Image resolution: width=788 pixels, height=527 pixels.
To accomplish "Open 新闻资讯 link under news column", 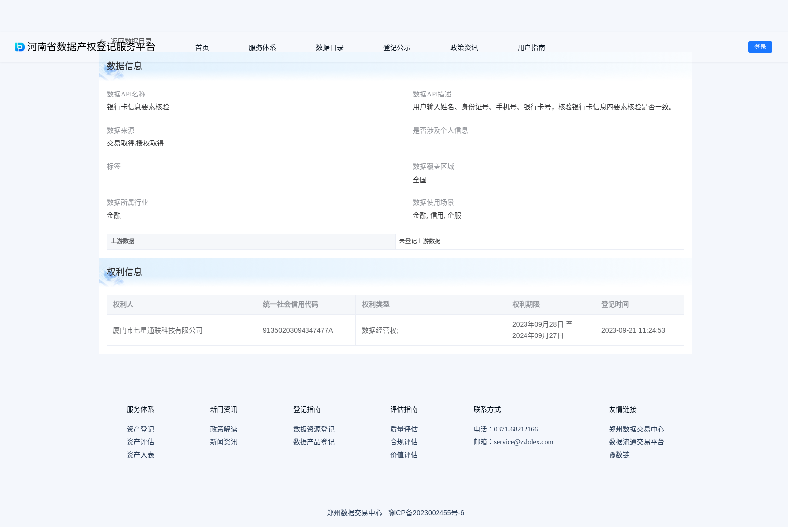I will coord(223,442).
